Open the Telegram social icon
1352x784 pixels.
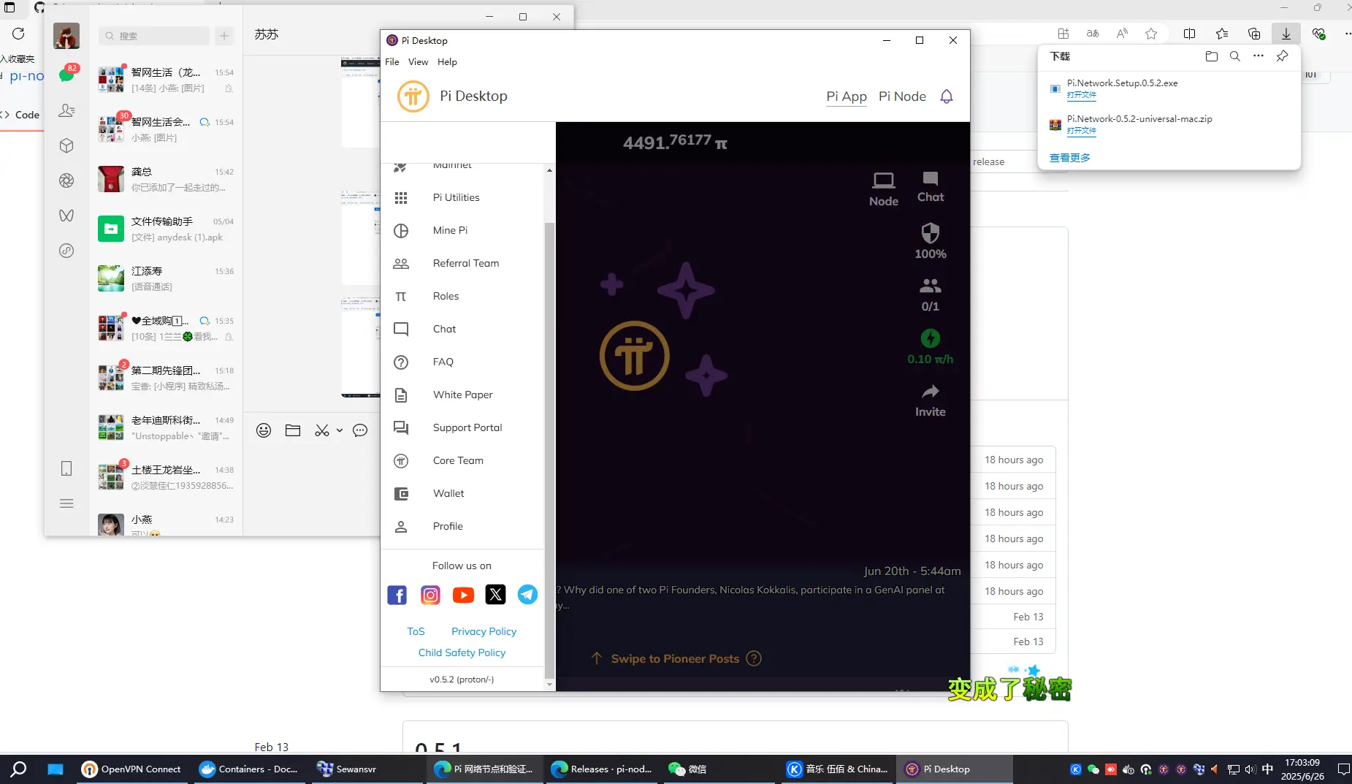(527, 595)
